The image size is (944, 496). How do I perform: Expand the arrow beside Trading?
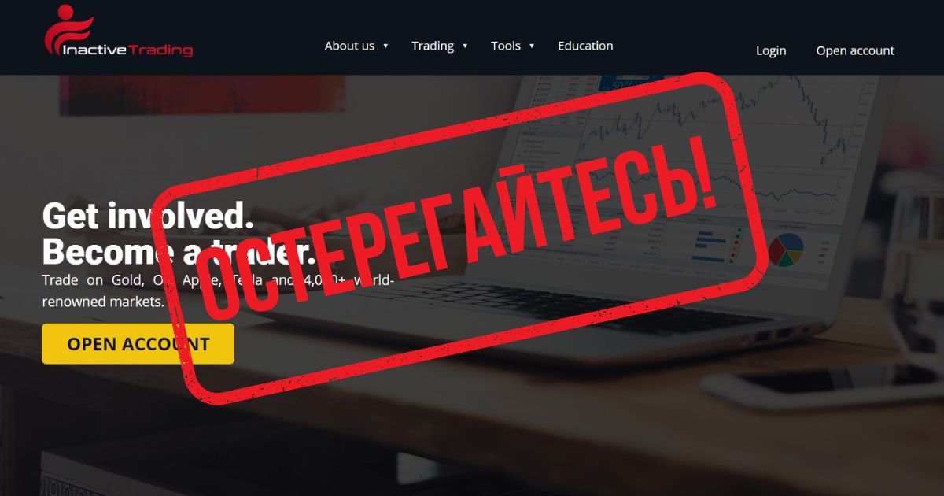click(x=465, y=46)
